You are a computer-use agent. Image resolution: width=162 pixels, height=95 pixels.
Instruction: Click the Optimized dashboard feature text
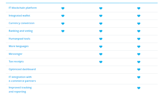[22, 69]
